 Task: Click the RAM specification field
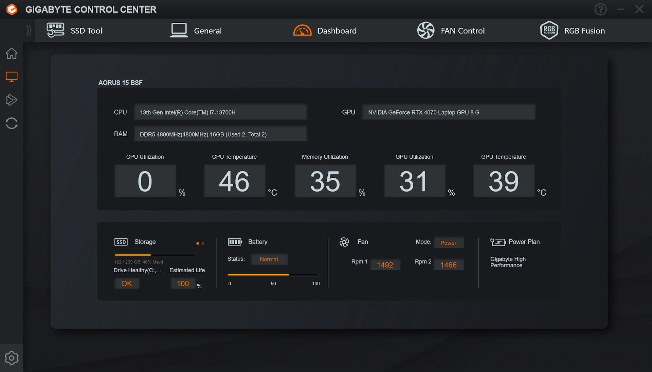220,134
